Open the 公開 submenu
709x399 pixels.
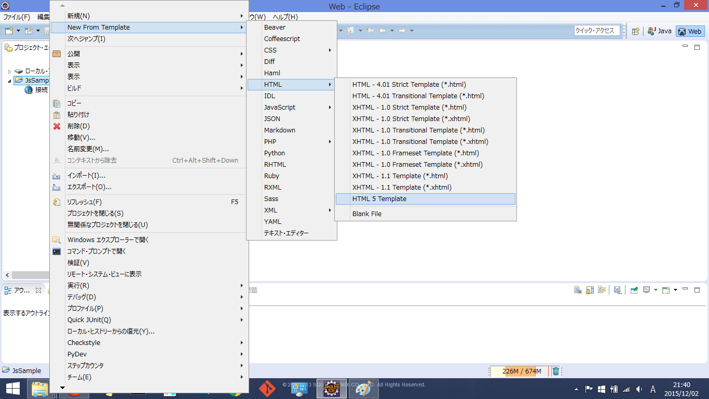click(149, 54)
